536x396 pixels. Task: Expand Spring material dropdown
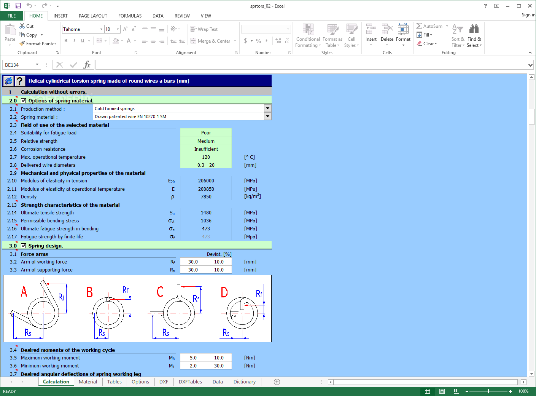268,117
